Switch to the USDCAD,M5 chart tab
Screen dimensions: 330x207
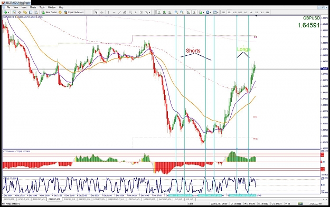(x=134, y=199)
